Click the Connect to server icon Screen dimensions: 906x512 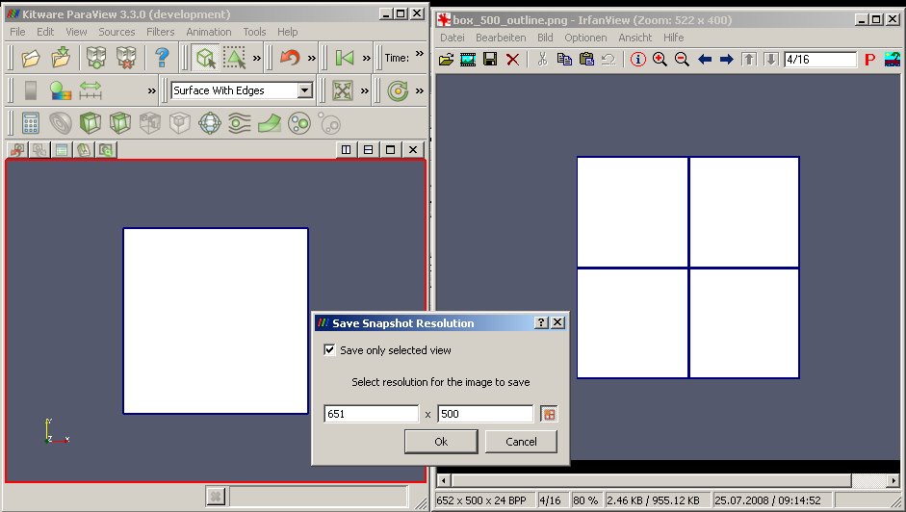point(95,58)
